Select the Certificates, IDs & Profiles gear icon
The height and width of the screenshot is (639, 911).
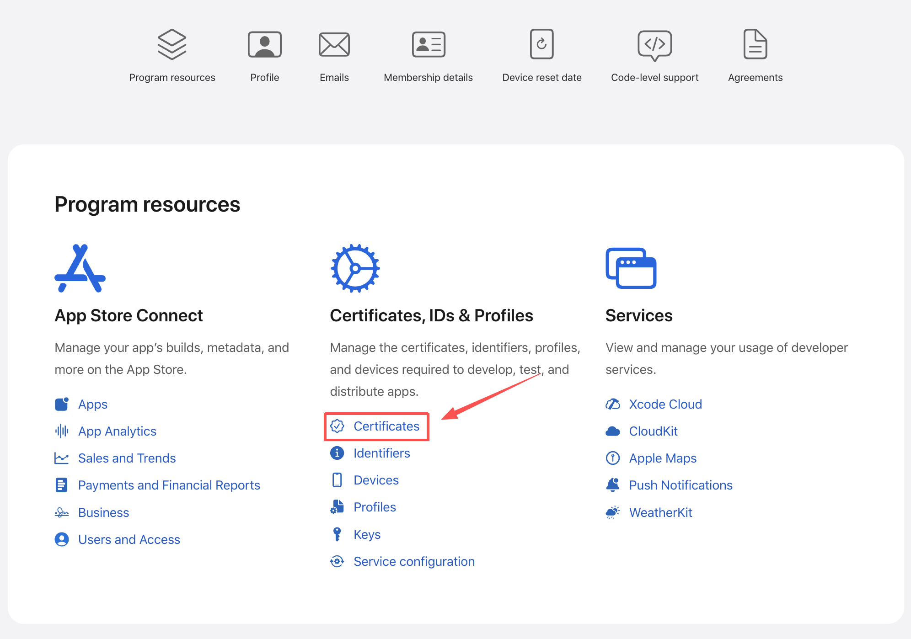355,269
